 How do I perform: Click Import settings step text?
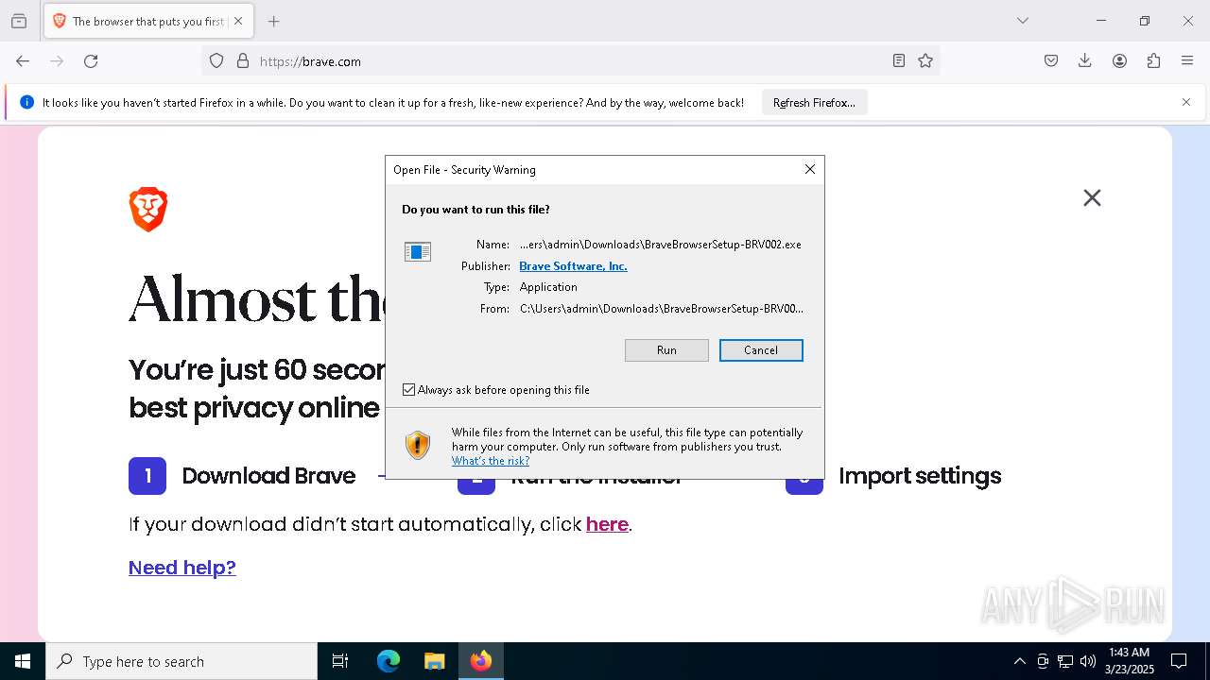pos(920,476)
